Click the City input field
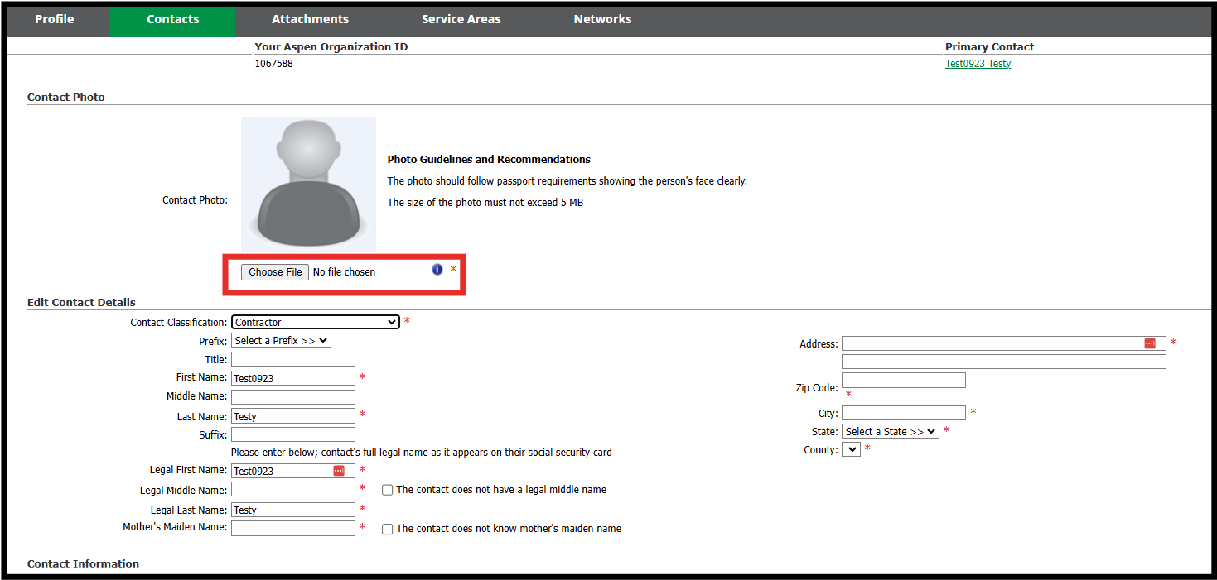The width and height of the screenshot is (1217, 580). 904,412
